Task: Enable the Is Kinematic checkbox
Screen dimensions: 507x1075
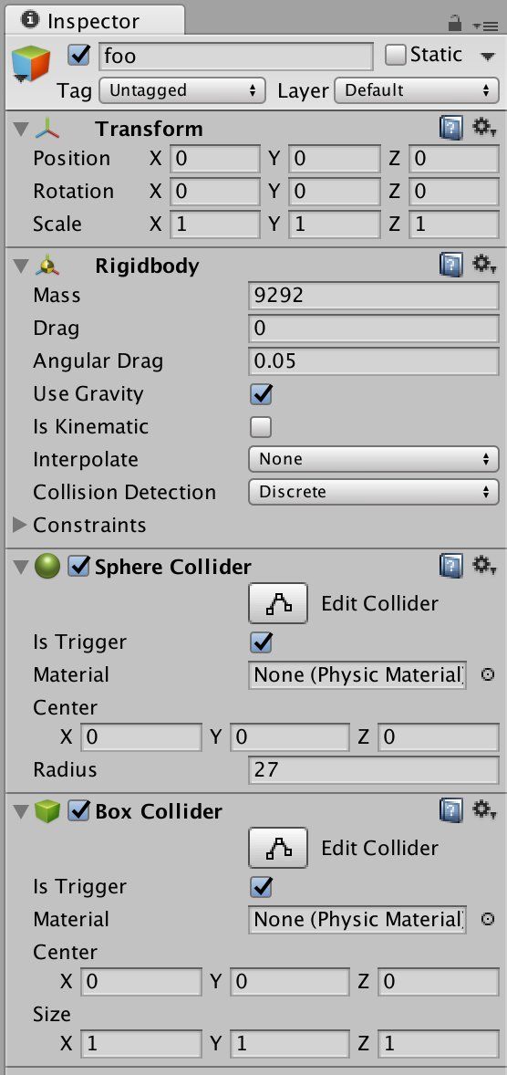Action: coord(261,427)
